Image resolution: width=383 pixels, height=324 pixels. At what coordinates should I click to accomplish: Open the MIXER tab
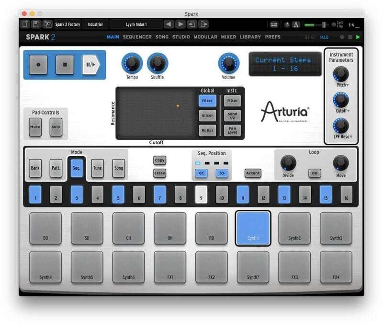[x=229, y=37]
